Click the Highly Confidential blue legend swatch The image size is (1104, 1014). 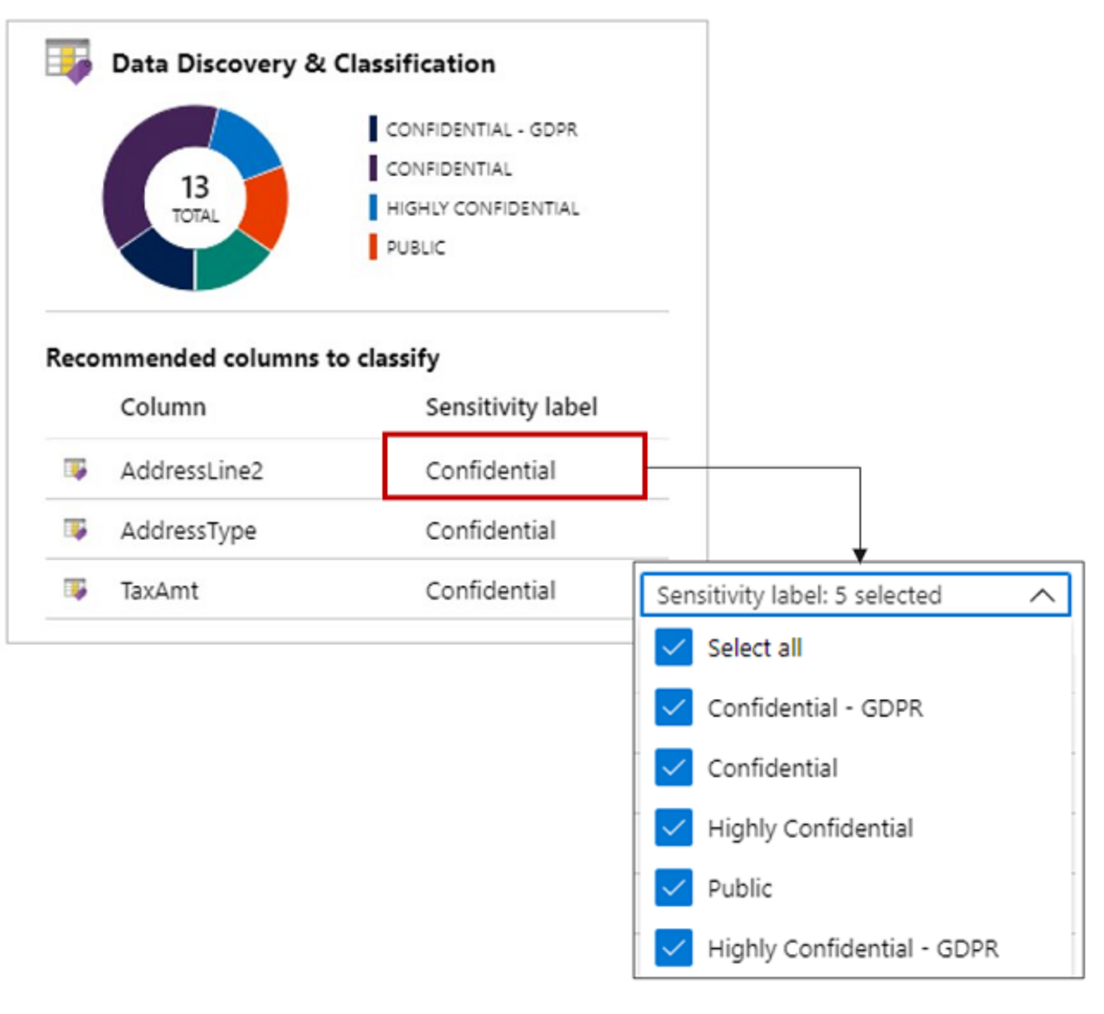(x=373, y=208)
